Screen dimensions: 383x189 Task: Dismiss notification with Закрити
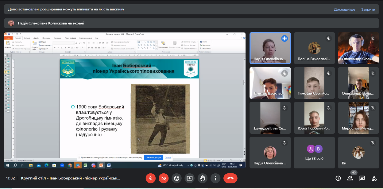click(x=368, y=10)
